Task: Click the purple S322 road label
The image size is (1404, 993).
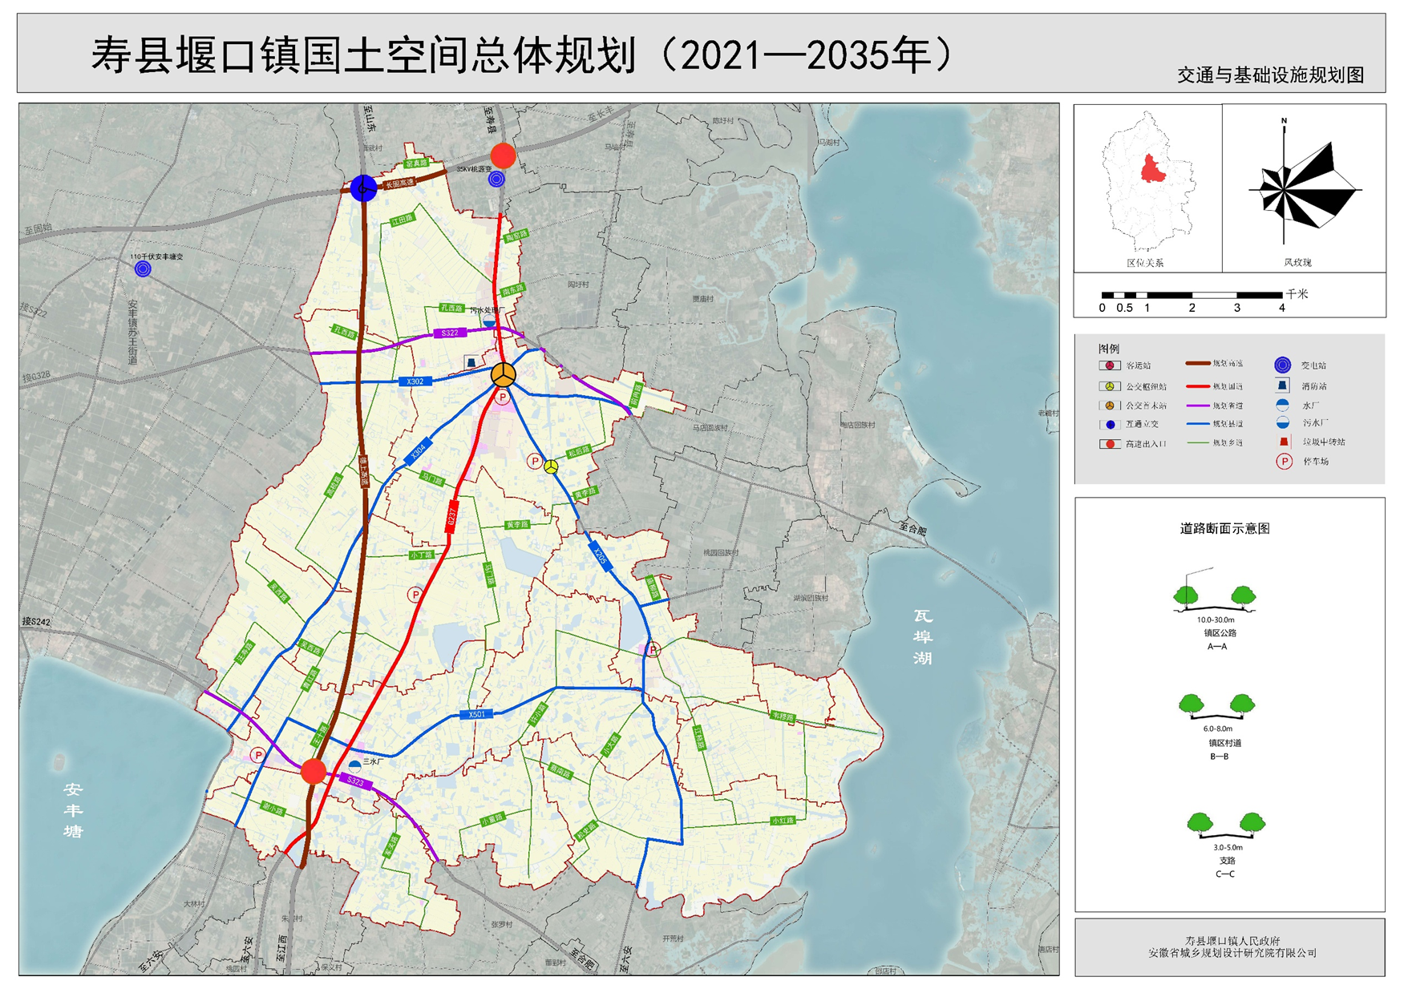Action: 450,333
